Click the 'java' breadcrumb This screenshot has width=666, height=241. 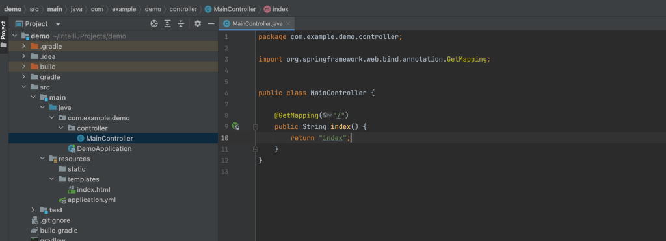point(77,9)
